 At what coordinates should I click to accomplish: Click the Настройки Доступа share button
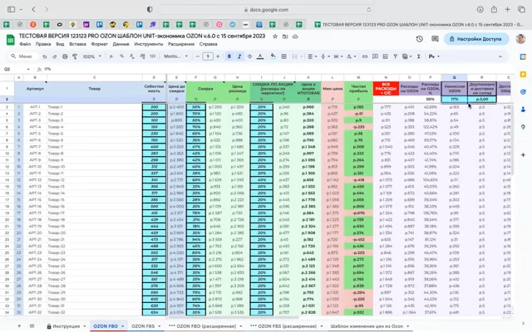click(475, 39)
